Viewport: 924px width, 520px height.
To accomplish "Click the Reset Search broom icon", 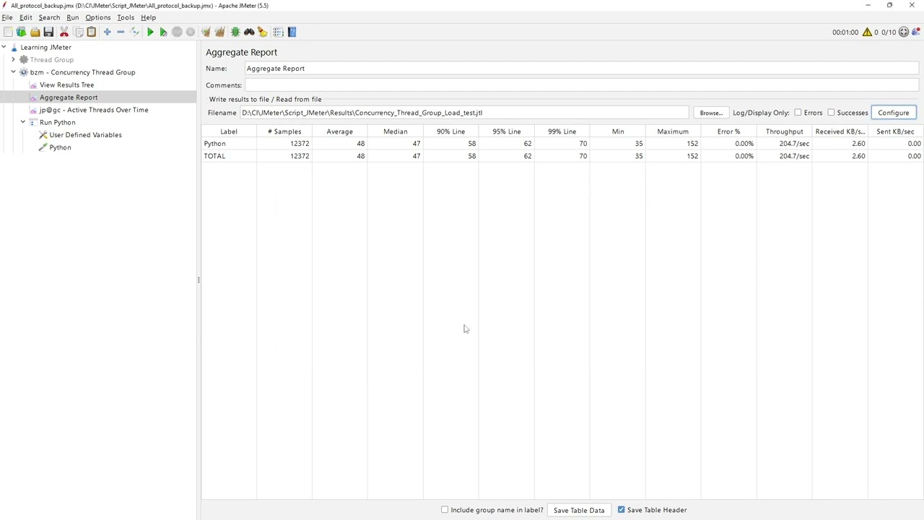I will click(x=263, y=32).
